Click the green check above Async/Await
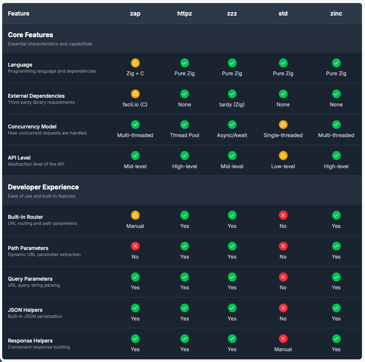 pyautogui.click(x=232, y=125)
